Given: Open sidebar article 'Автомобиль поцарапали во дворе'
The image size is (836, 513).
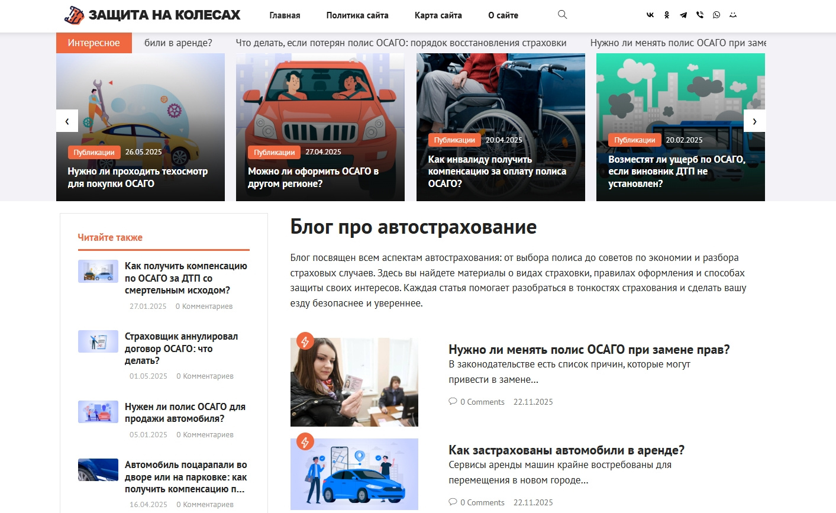Looking at the screenshot, I should pyautogui.click(x=186, y=477).
